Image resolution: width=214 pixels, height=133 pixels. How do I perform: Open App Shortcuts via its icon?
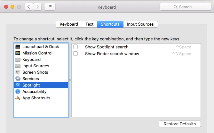(x=18, y=98)
